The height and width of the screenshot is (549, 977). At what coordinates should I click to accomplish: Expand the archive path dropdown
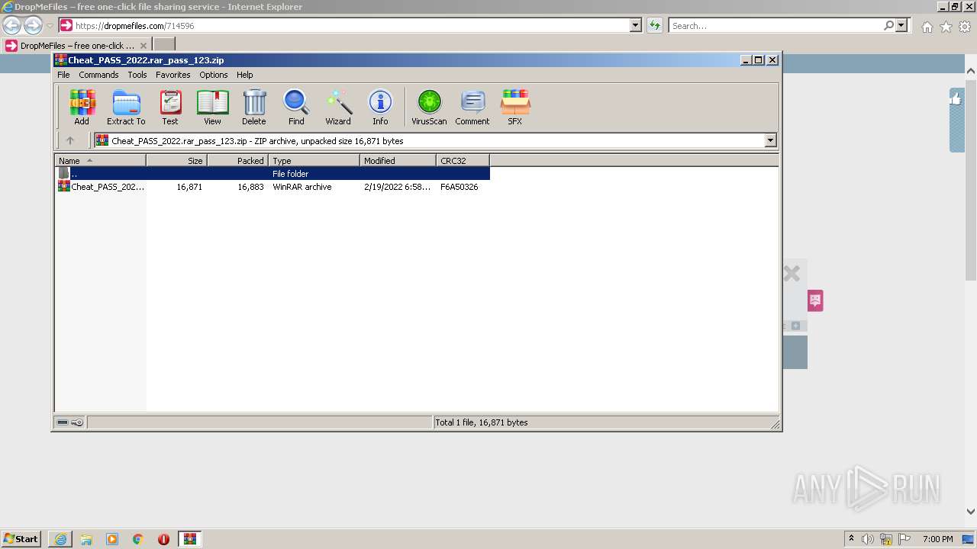click(770, 140)
